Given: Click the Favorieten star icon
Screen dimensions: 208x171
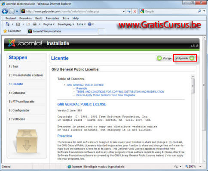Looking at the screenshot, I should pos(5,31).
